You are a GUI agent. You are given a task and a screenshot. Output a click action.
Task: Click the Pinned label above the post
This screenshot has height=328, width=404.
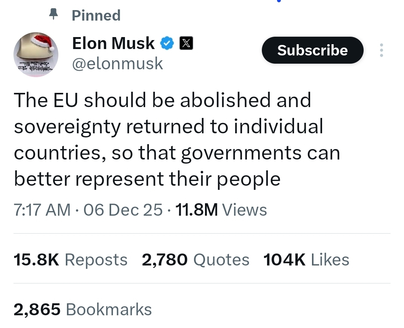tap(96, 15)
